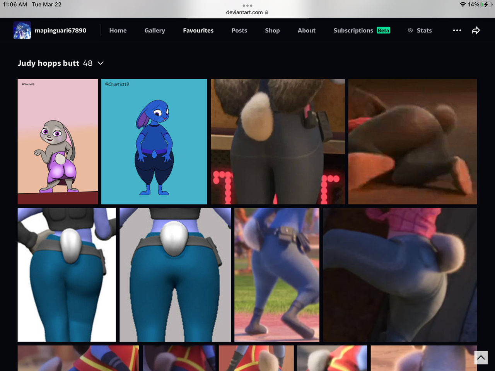Open the pink-background grey rabbit drawing thumbnail
The image size is (495, 371).
pyautogui.click(x=58, y=141)
